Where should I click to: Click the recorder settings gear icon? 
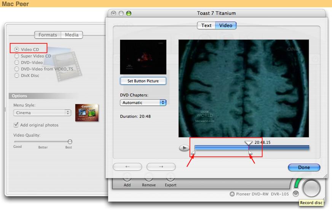[x=296, y=193]
